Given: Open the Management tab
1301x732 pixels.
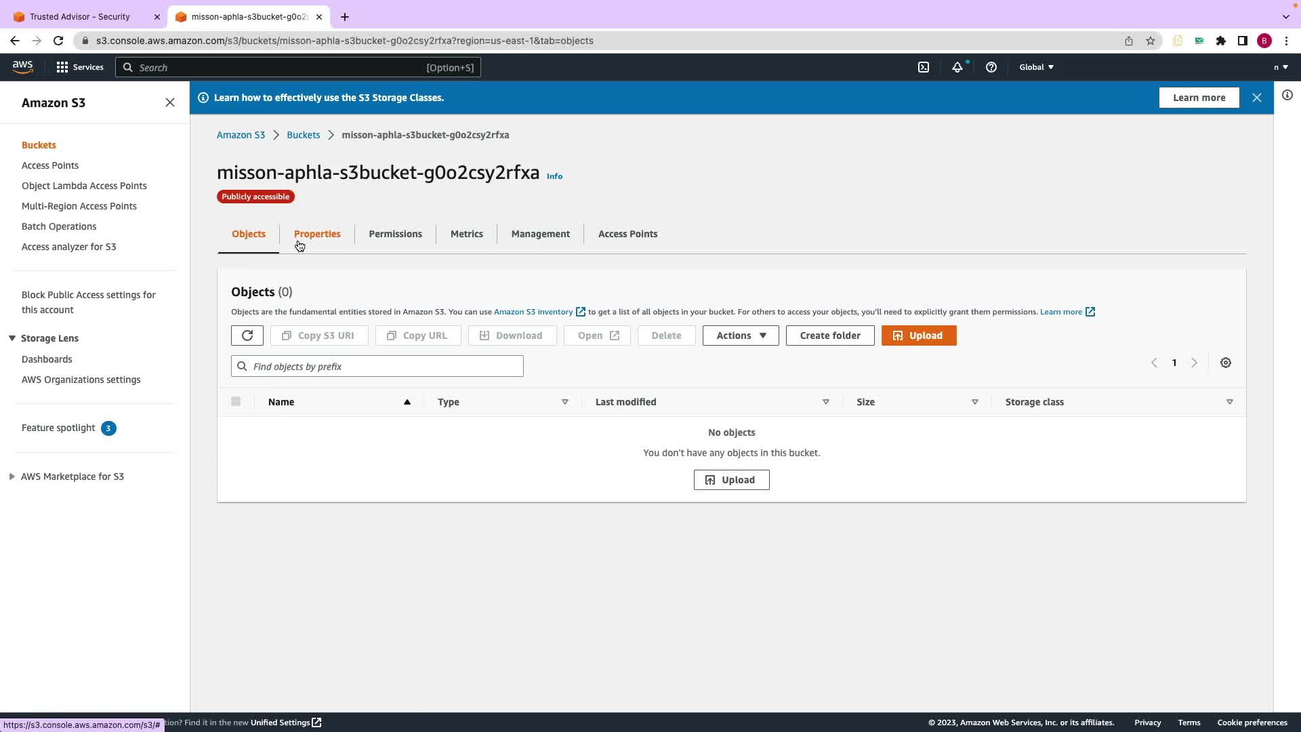Looking at the screenshot, I should 540,234.
